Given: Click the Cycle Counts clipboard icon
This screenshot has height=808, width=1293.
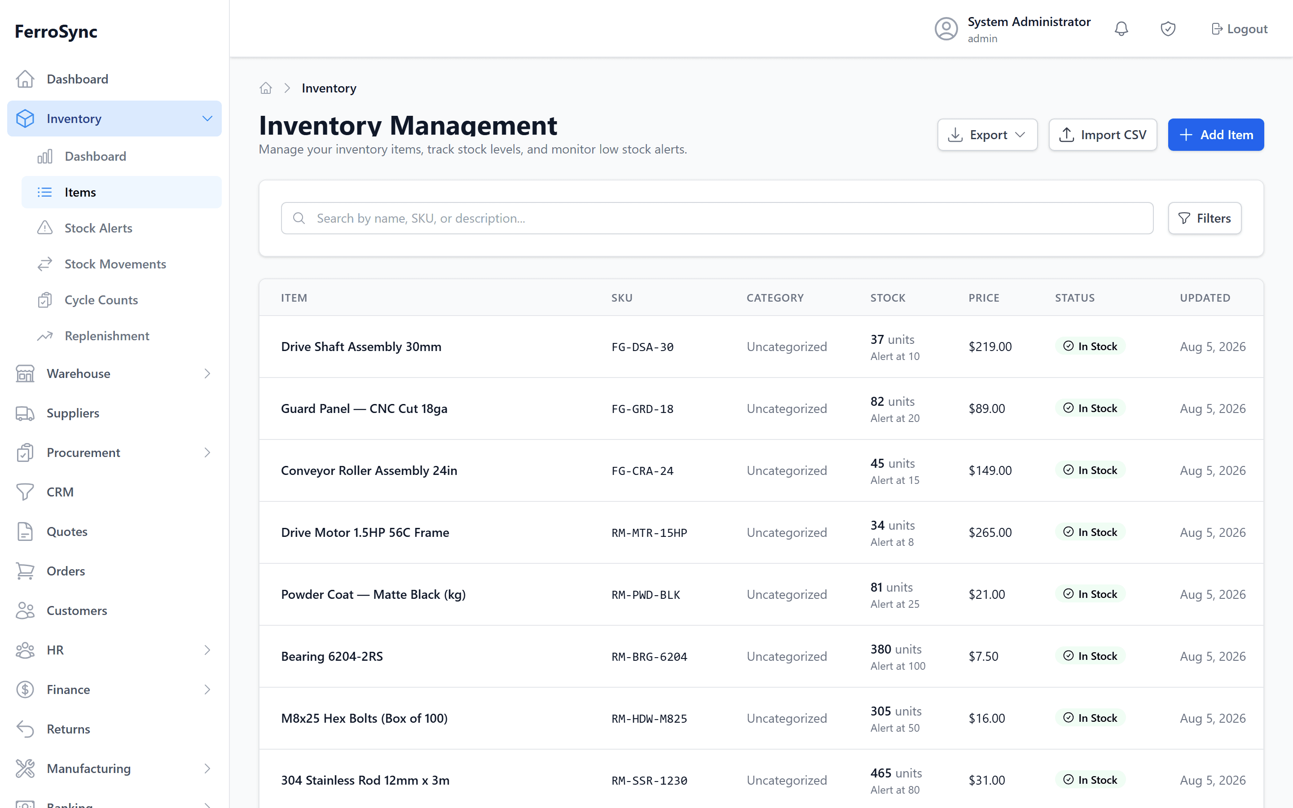Looking at the screenshot, I should point(45,300).
